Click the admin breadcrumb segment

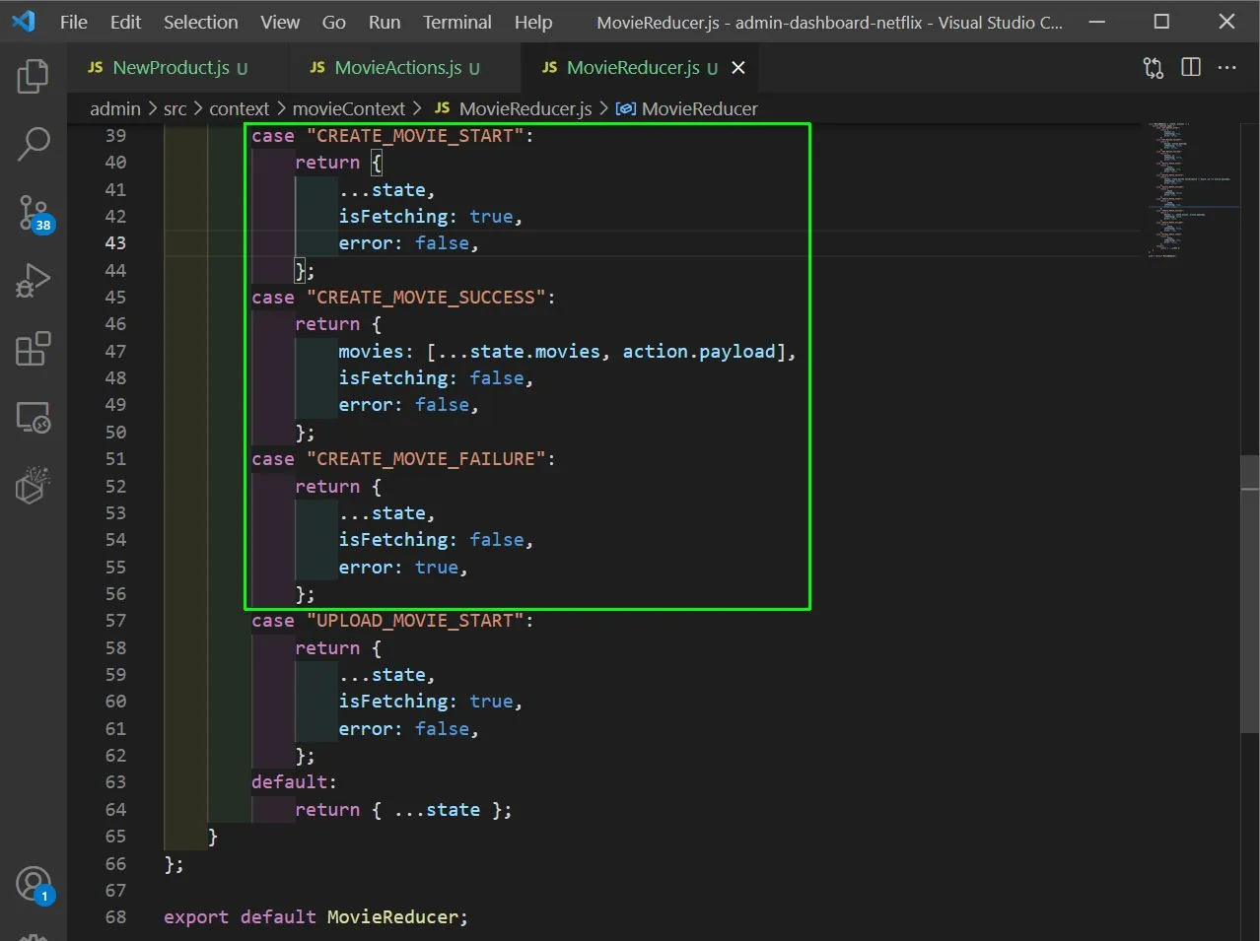click(x=115, y=108)
